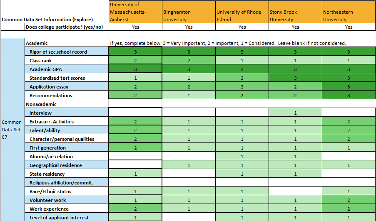
Task: Click Recommendations value for Binghamton University
Action: tap(189, 96)
